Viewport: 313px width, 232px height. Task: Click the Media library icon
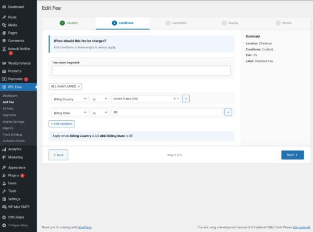point(4,25)
